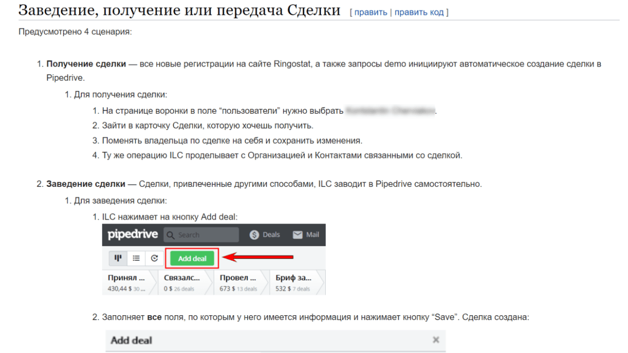Click the "673 $" stage total
Screen dimensions: 628x353
click(227, 289)
